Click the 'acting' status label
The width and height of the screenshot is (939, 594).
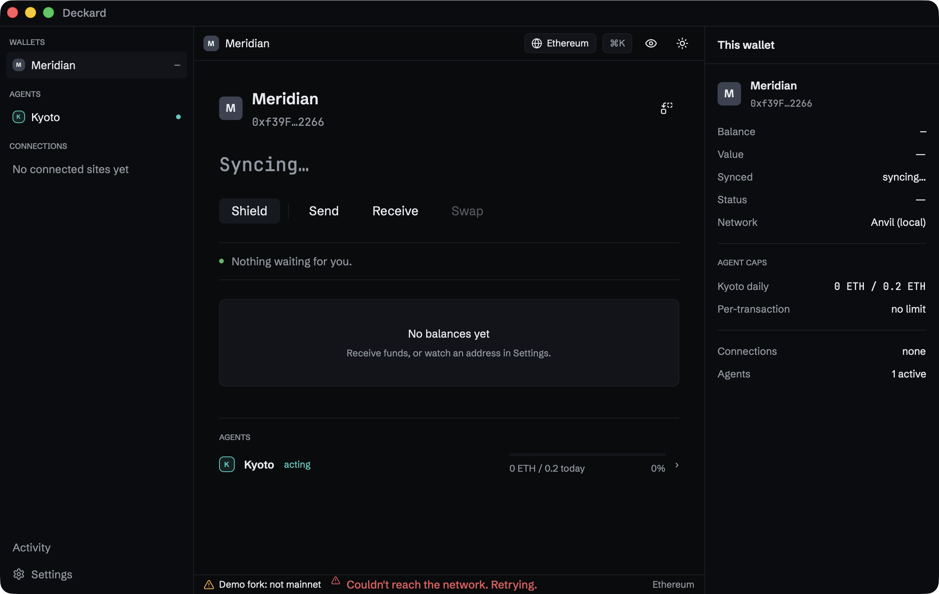pyautogui.click(x=297, y=465)
